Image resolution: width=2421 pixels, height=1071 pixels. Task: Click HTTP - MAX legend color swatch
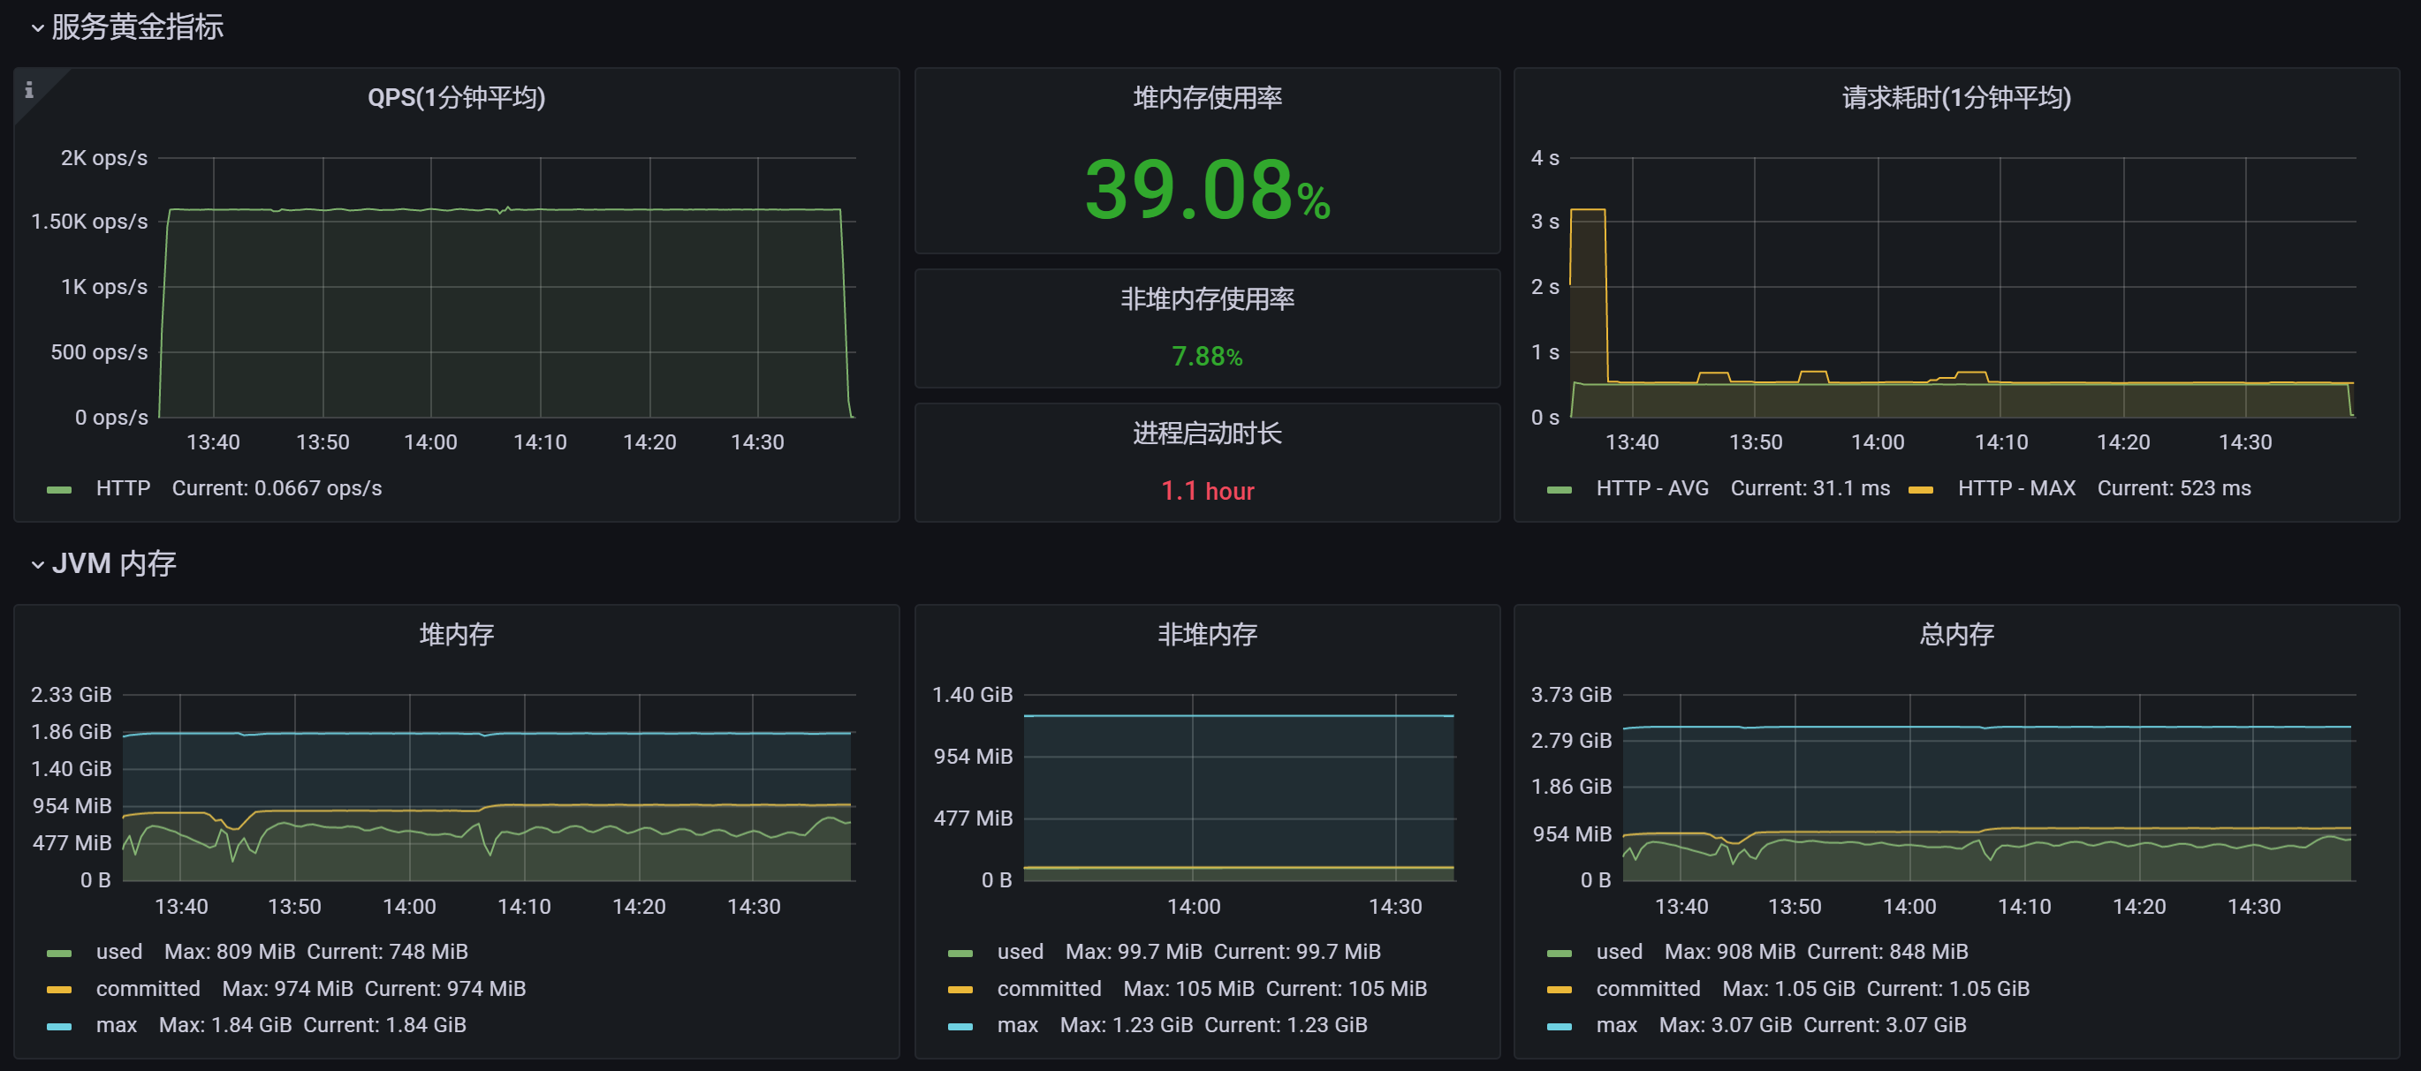pos(1921,489)
